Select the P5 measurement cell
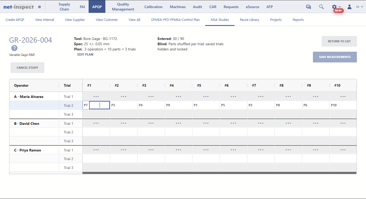The width and height of the screenshot is (366, 199). (233, 105)
